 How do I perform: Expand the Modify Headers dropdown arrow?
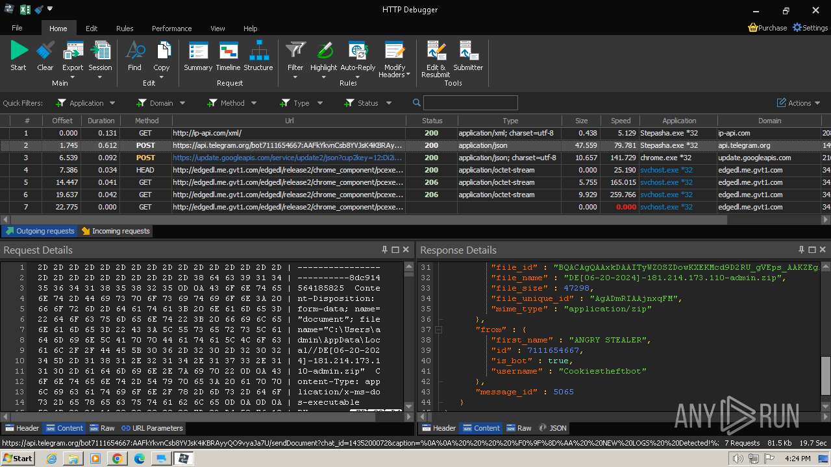click(408, 75)
